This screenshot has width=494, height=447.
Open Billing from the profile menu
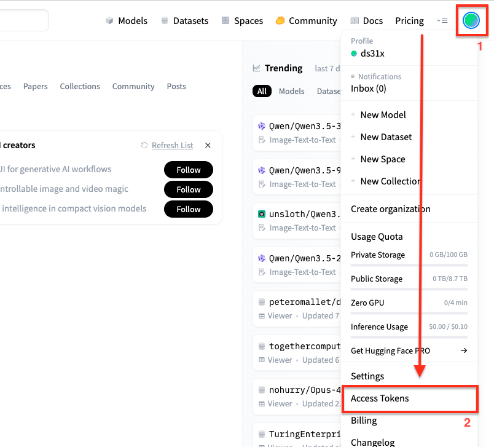364,420
